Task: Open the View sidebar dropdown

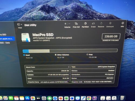Action: (x=21, y=25)
